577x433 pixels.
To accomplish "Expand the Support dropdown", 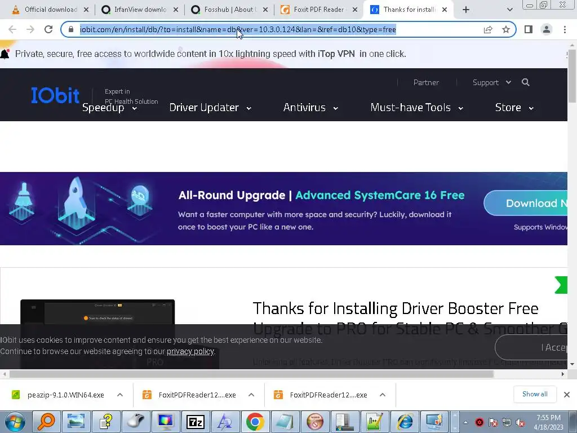I will click(491, 82).
